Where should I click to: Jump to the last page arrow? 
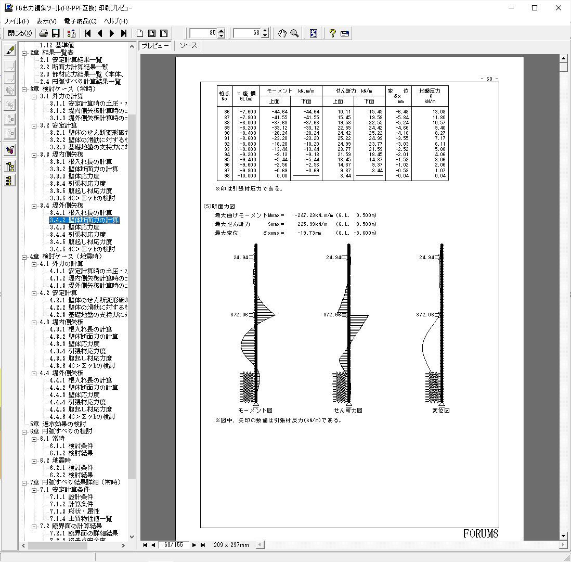(x=124, y=33)
